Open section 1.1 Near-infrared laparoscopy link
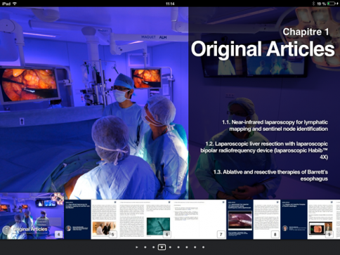The image size is (340, 255). click(x=275, y=126)
